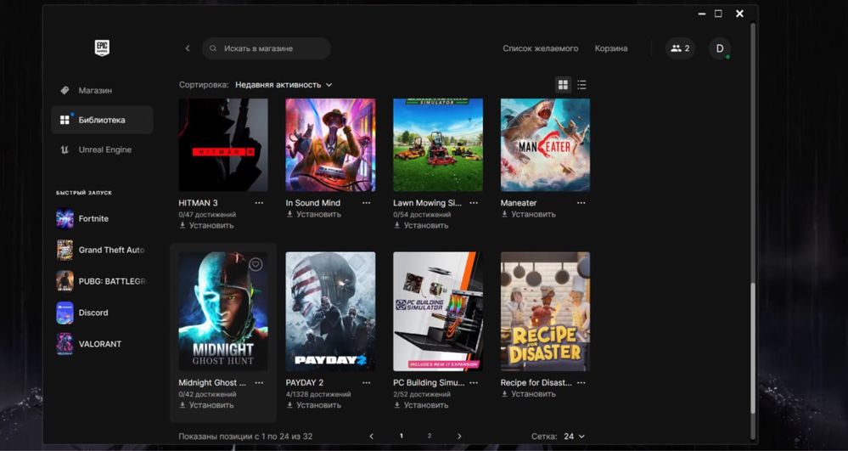Launch Grand Theft Auto from quick launch
The height and width of the screenshot is (451, 848).
[x=99, y=251]
